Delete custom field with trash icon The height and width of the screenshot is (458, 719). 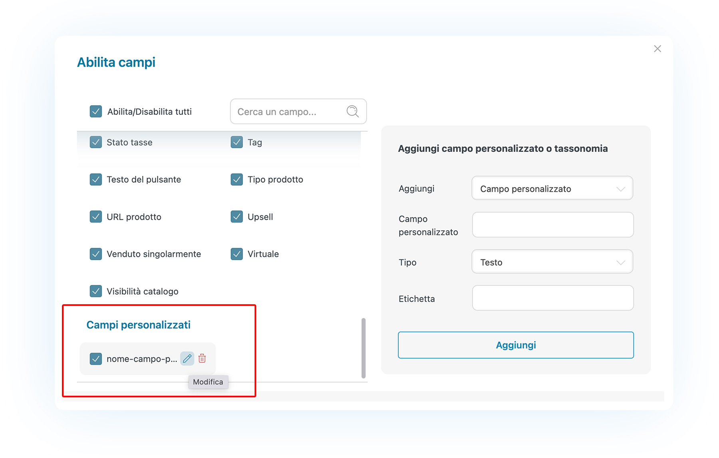202,358
